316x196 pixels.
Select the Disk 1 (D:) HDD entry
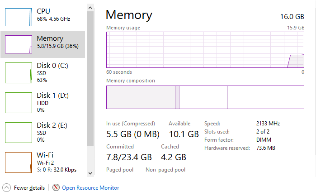[52, 102]
